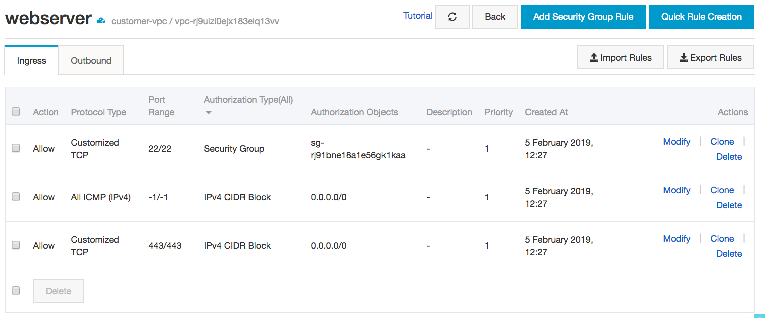The width and height of the screenshot is (765, 318).
Task: Go back using the Back button
Action: coord(495,17)
